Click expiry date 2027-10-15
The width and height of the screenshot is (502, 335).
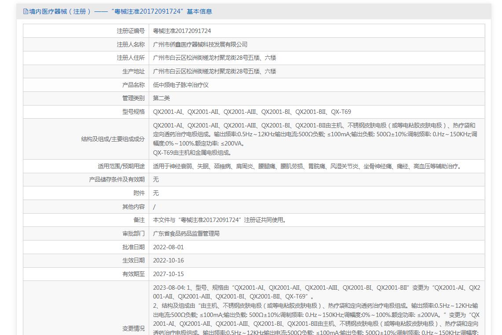pos(169,274)
